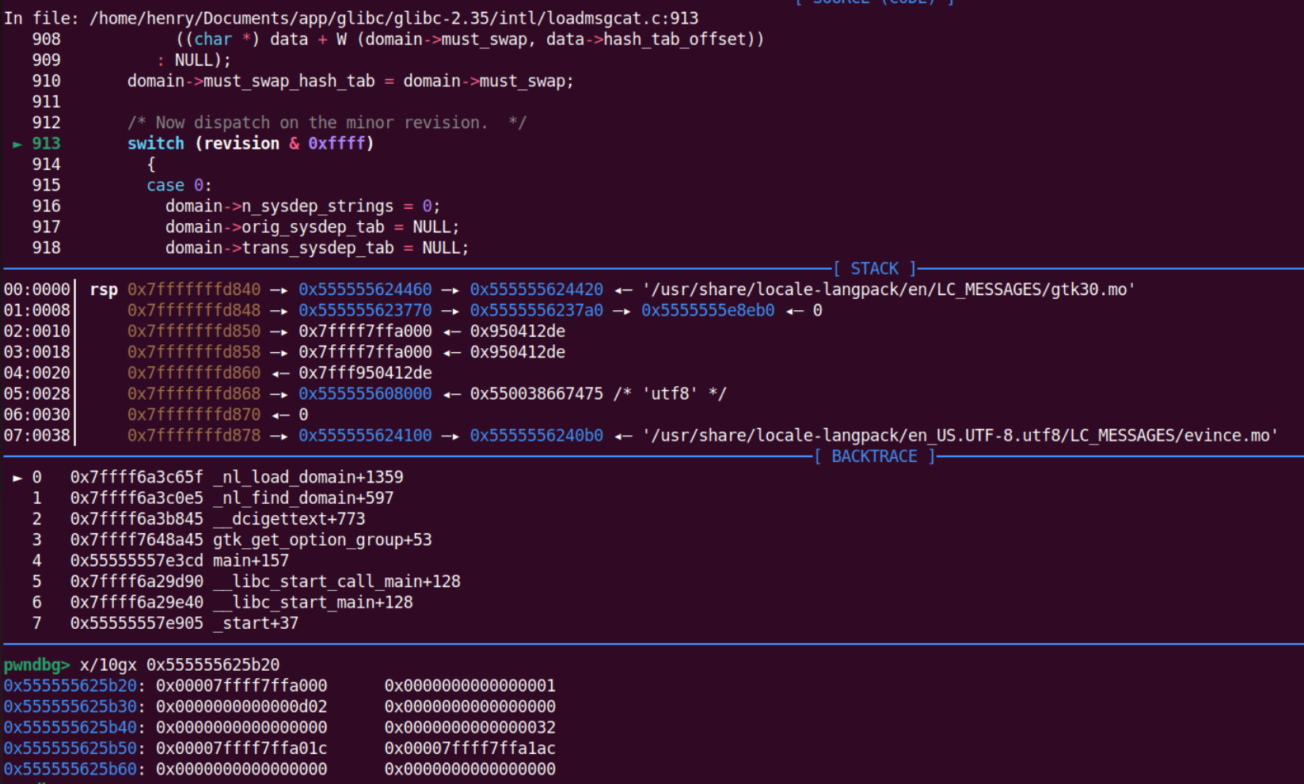This screenshot has width=1304, height=784.
Task: Select the _start+37 backtrace frame
Action: pos(256,623)
